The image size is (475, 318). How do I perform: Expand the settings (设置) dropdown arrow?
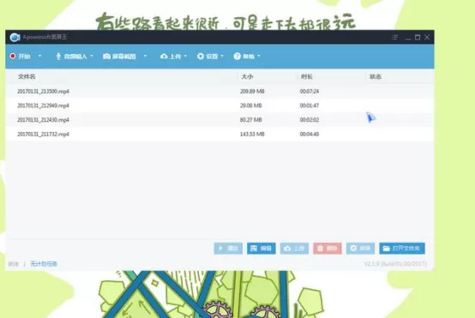click(222, 56)
